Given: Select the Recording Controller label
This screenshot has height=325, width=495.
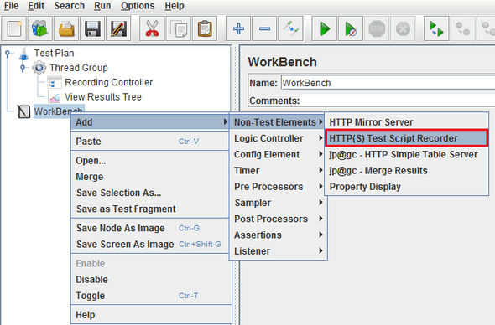Looking at the screenshot, I should pos(108,82).
